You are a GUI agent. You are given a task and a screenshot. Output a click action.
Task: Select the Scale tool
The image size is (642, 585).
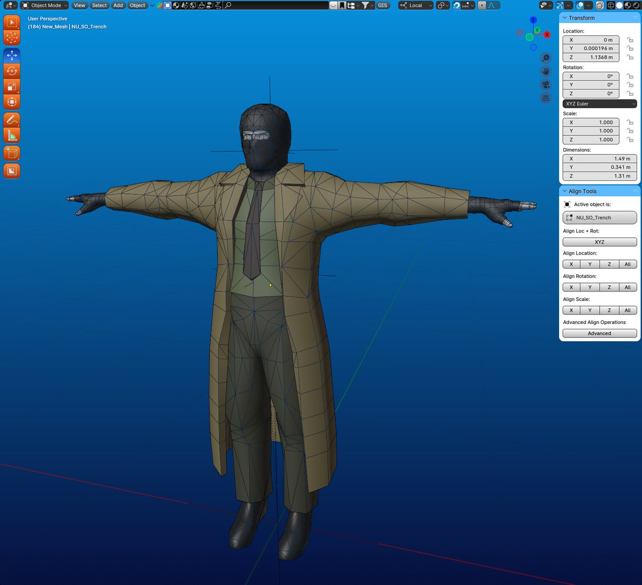click(12, 86)
